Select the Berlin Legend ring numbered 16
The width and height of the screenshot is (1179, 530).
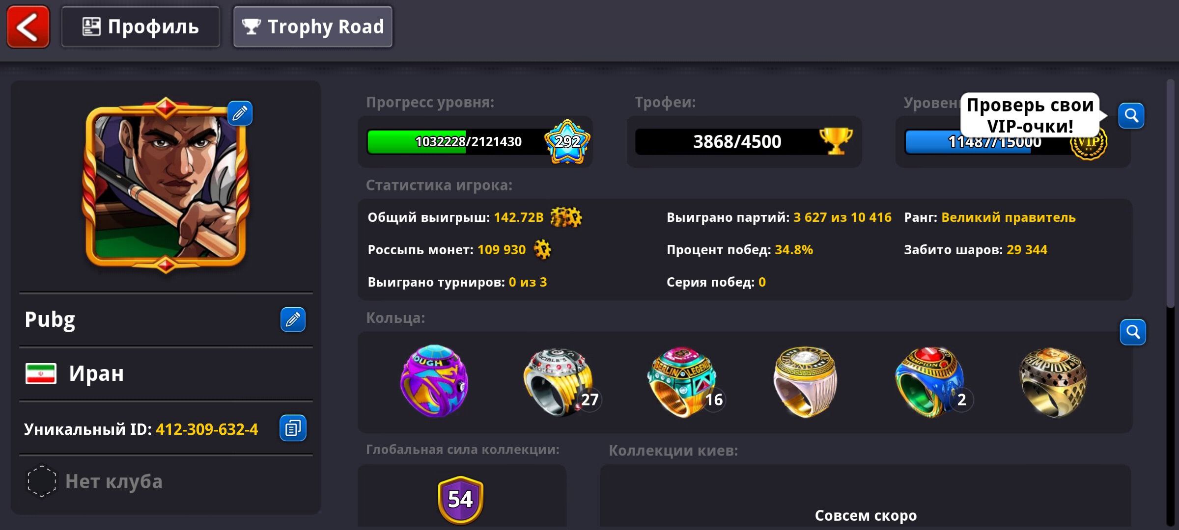pos(683,382)
